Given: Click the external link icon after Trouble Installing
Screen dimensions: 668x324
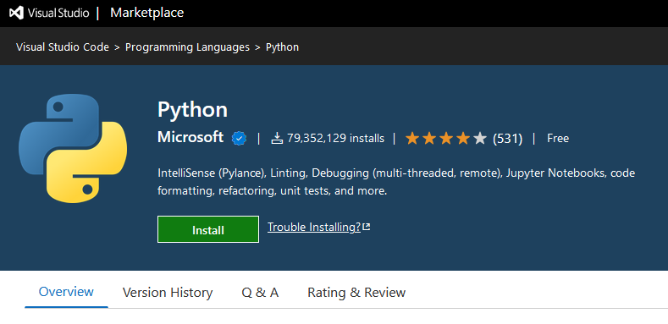Looking at the screenshot, I should click(367, 228).
